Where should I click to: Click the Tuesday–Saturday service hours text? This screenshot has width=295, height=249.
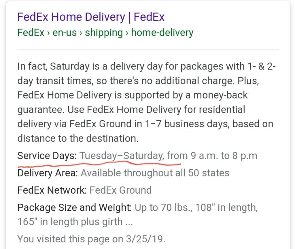pos(168,156)
